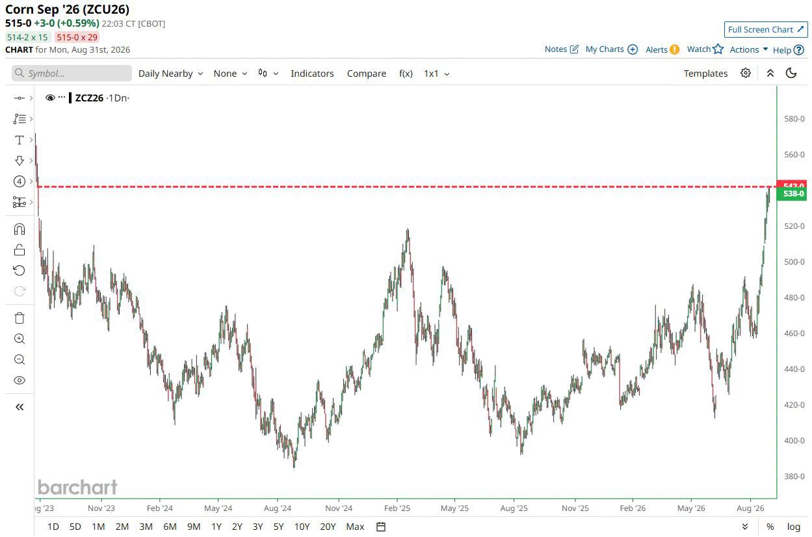Toggle dark mode moon icon

pos(791,73)
